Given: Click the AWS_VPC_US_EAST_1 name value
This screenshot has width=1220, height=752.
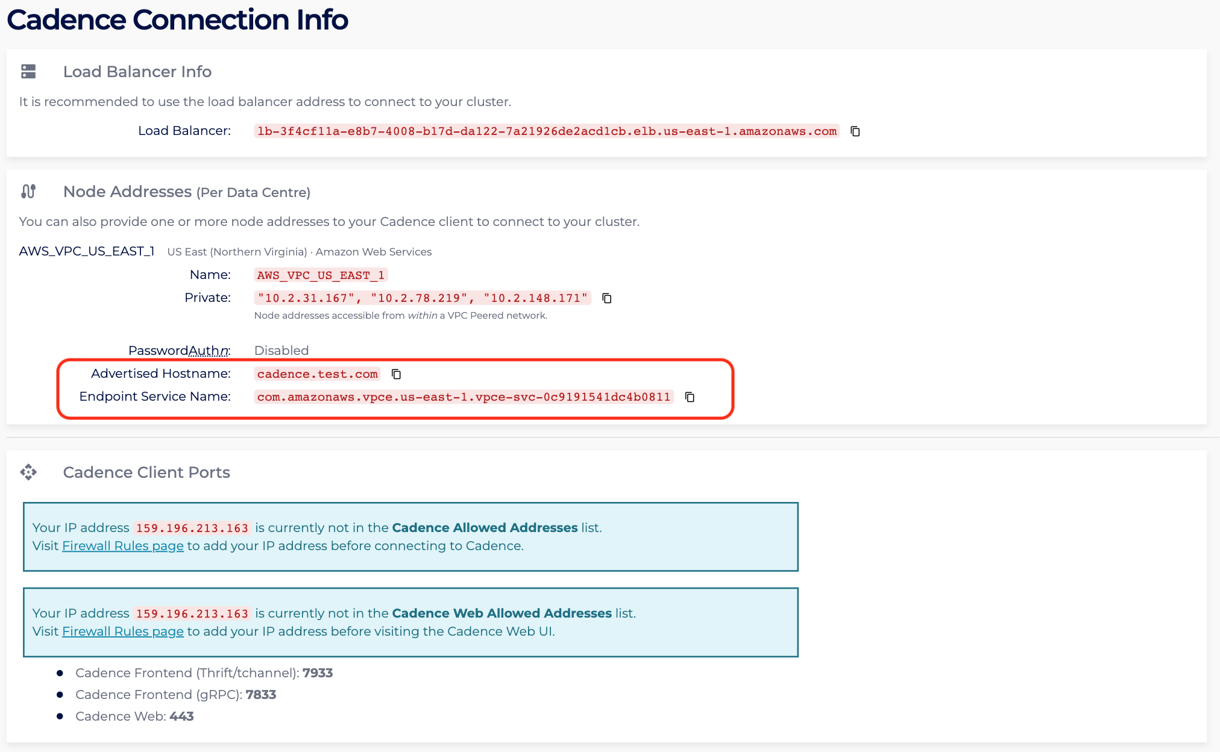Looking at the screenshot, I should coord(320,275).
